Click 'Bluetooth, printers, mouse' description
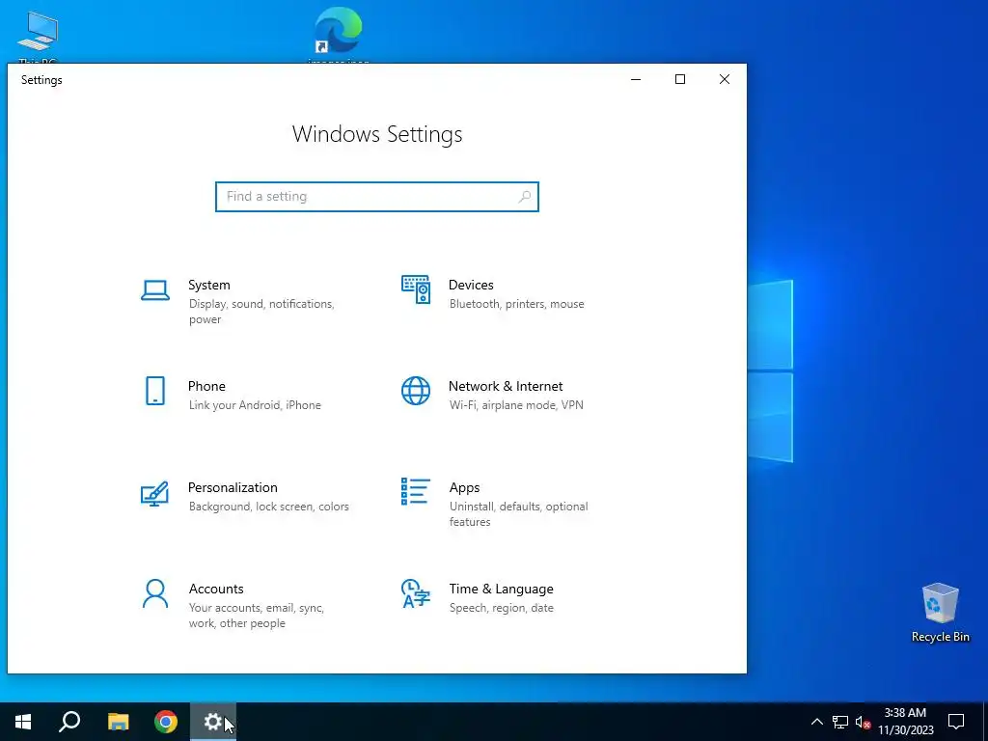Screen dimensions: 988x741 point(517,304)
